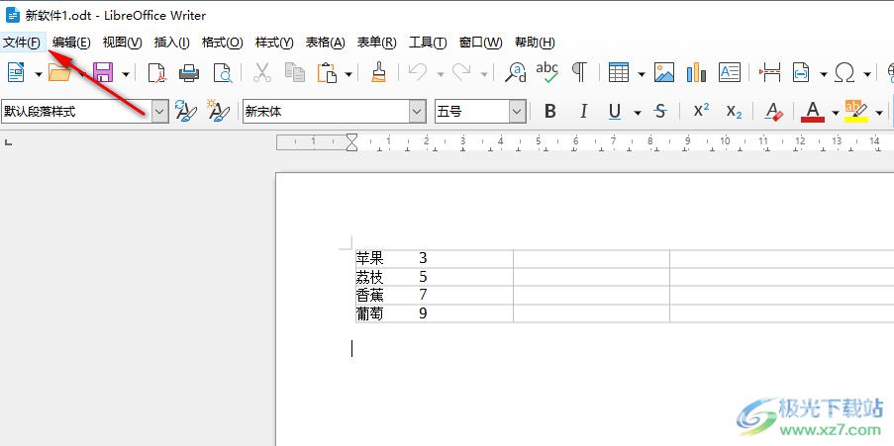Expand the Insert Field dropdown arrow

[x=824, y=74]
